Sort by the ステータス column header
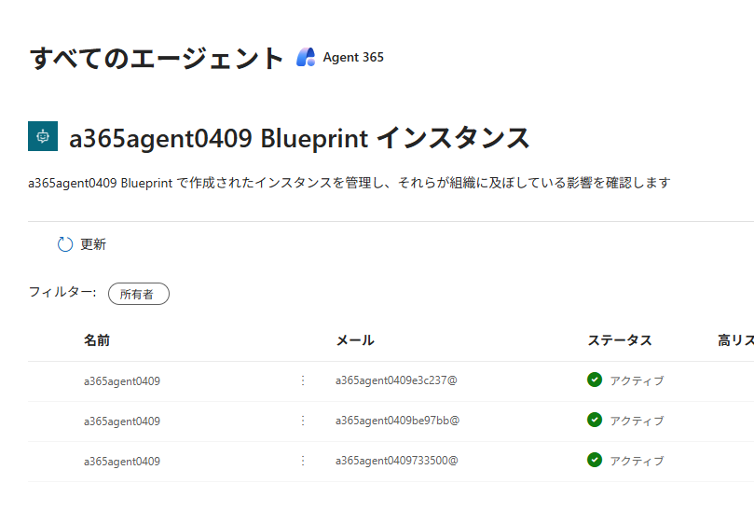The width and height of the screenshot is (754, 525). tap(620, 340)
